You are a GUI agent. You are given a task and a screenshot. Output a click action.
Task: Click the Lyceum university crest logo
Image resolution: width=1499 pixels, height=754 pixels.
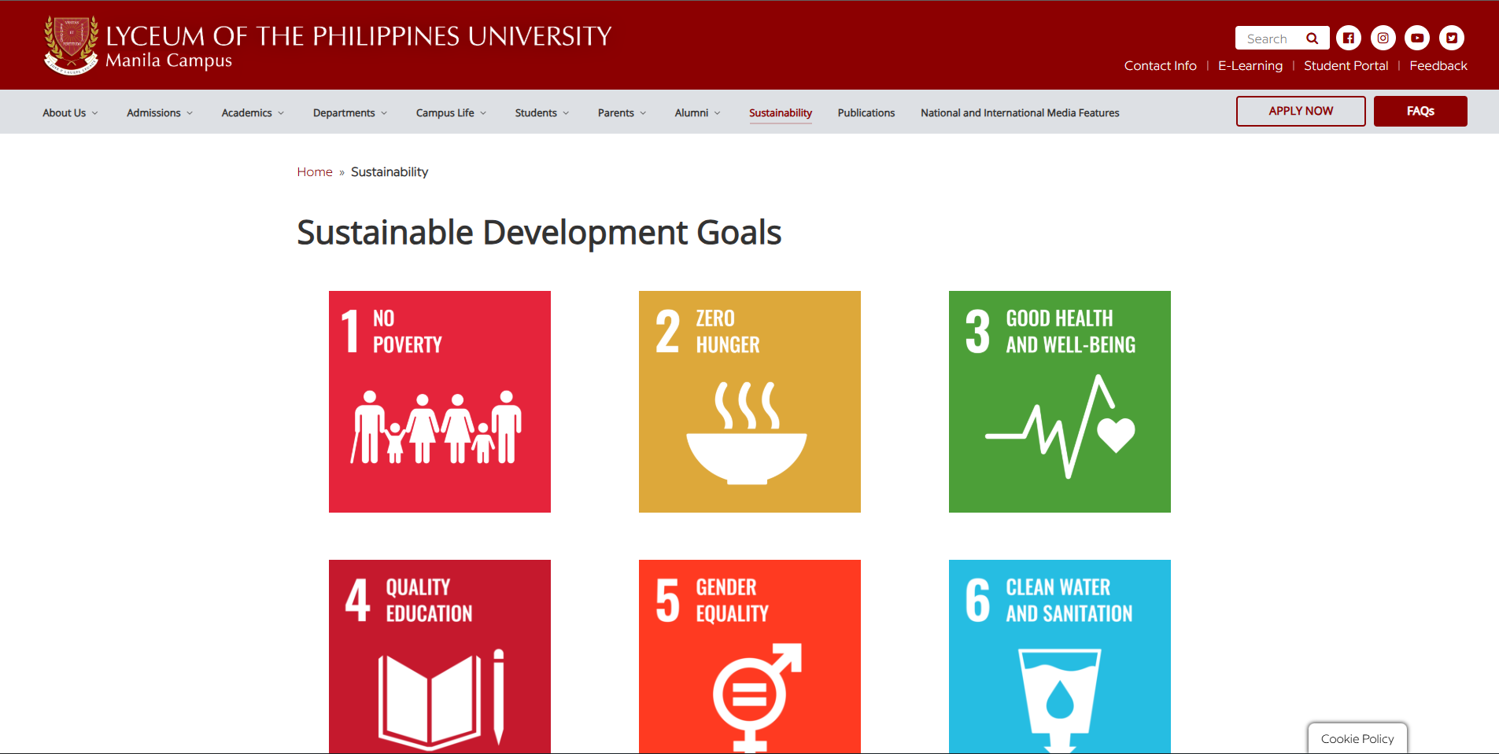(72, 45)
